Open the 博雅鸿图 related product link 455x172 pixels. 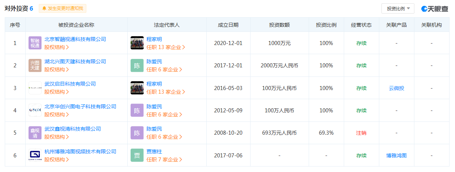(x=396, y=156)
